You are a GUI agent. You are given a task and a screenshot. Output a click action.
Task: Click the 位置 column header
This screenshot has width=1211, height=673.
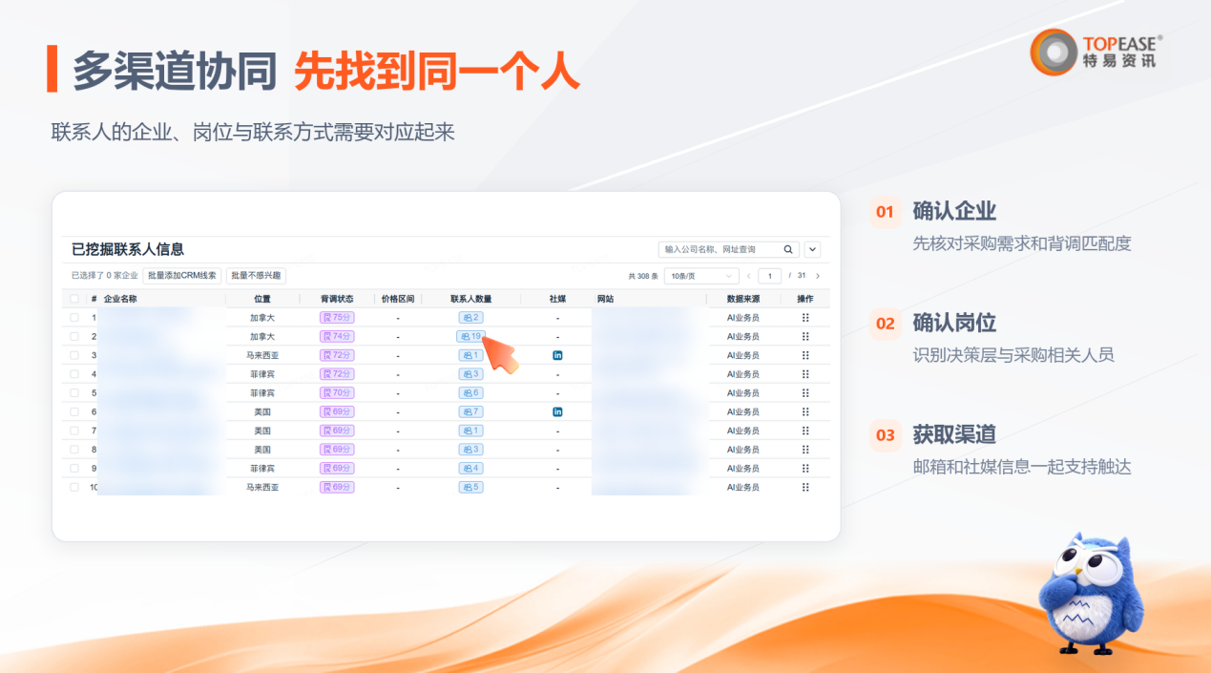point(262,299)
